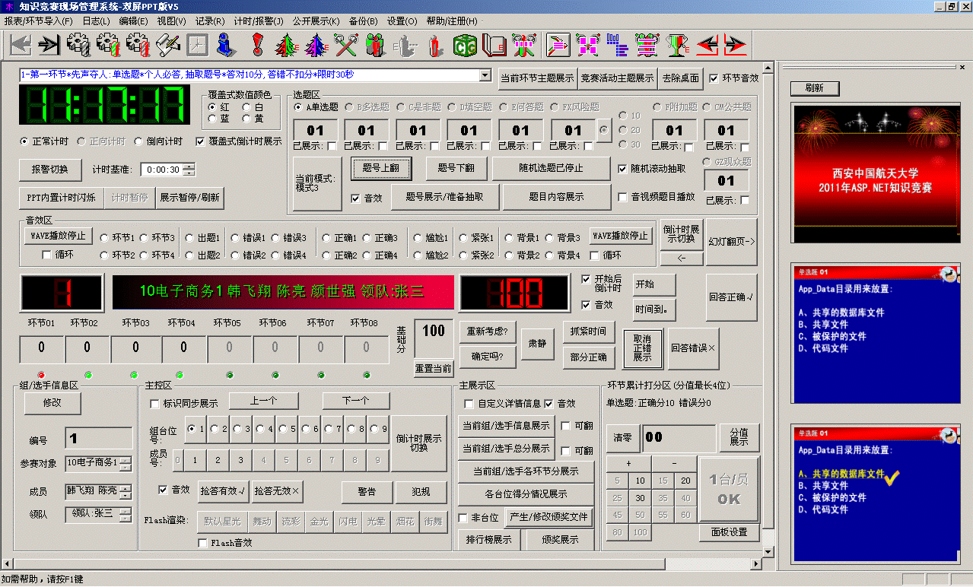This screenshot has width=973, height=587.
Task: Open the 计时/报警(J) menu
Action: (x=259, y=21)
